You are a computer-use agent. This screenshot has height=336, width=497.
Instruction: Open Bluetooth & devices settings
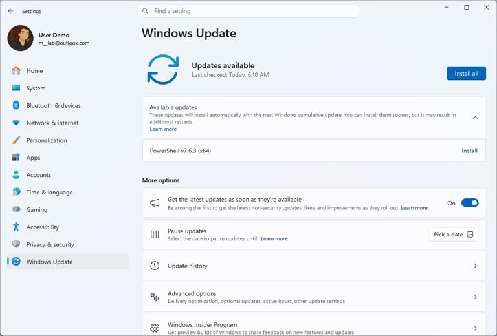pos(68,105)
